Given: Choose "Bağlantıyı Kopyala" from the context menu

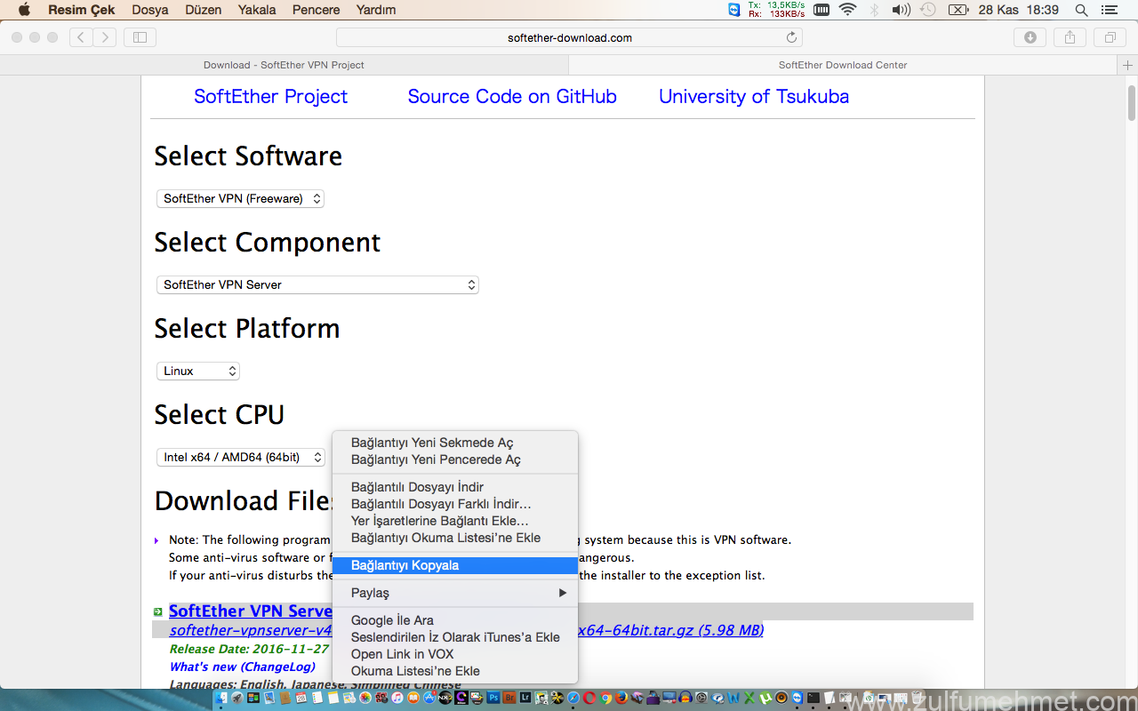Looking at the screenshot, I should click(405, 565).
